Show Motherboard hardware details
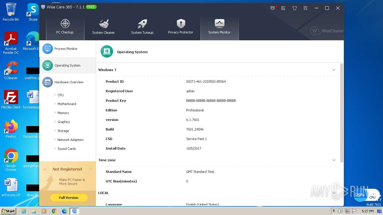 67,104
